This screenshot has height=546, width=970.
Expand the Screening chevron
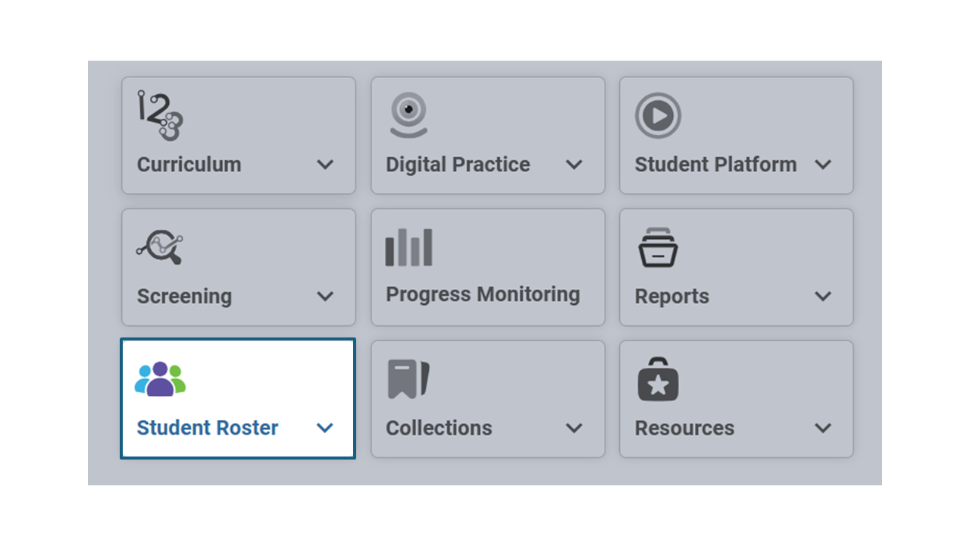325,297
